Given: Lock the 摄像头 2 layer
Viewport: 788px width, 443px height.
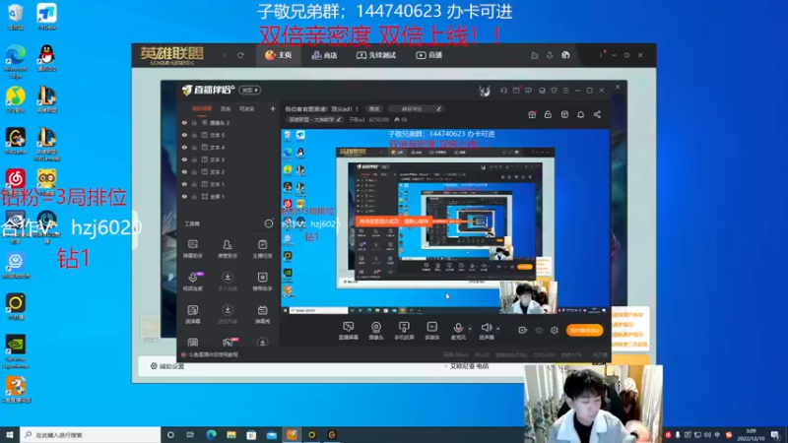Looking at the screenshot, I should coord(194,122).
